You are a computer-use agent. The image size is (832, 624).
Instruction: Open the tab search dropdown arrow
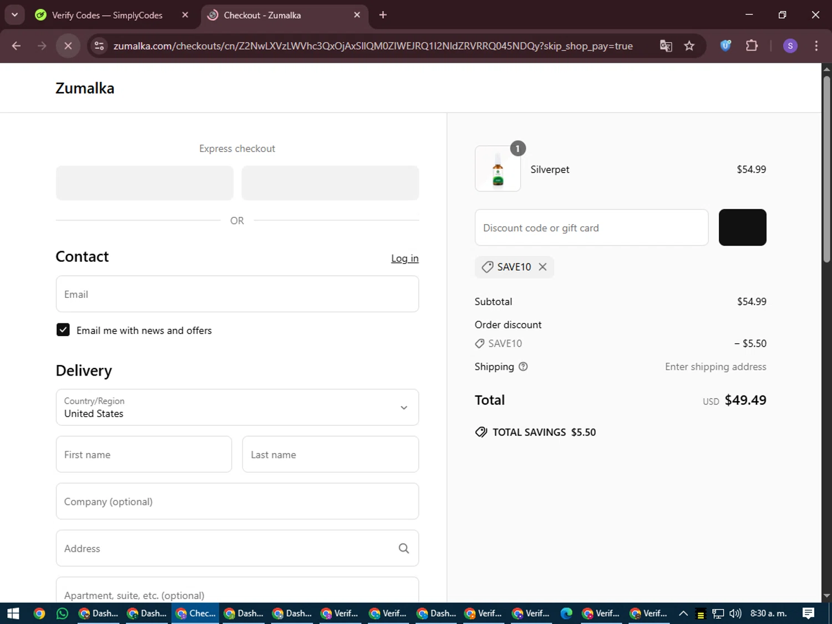click(15, 15)
